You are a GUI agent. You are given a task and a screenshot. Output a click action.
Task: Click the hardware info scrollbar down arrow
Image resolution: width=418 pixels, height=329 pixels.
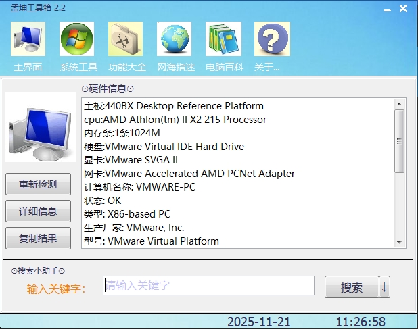(x=399, y=242)
